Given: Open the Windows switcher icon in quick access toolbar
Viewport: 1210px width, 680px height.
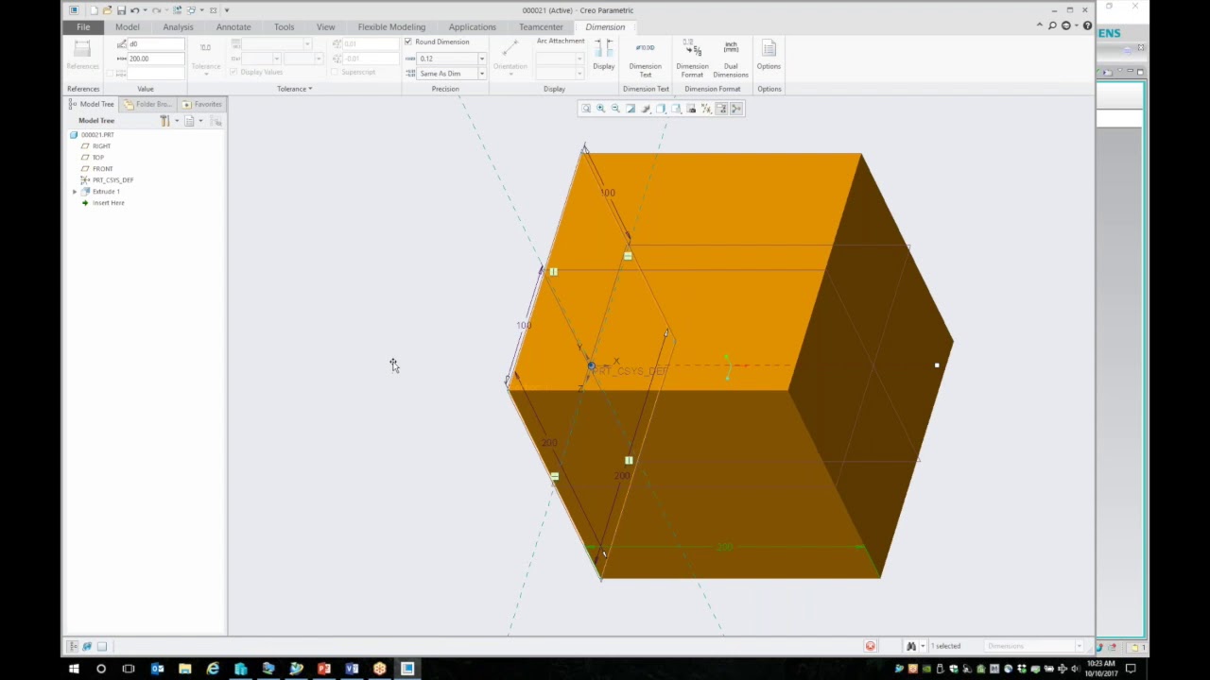Looking at the screenshot, I should (191, 10).
